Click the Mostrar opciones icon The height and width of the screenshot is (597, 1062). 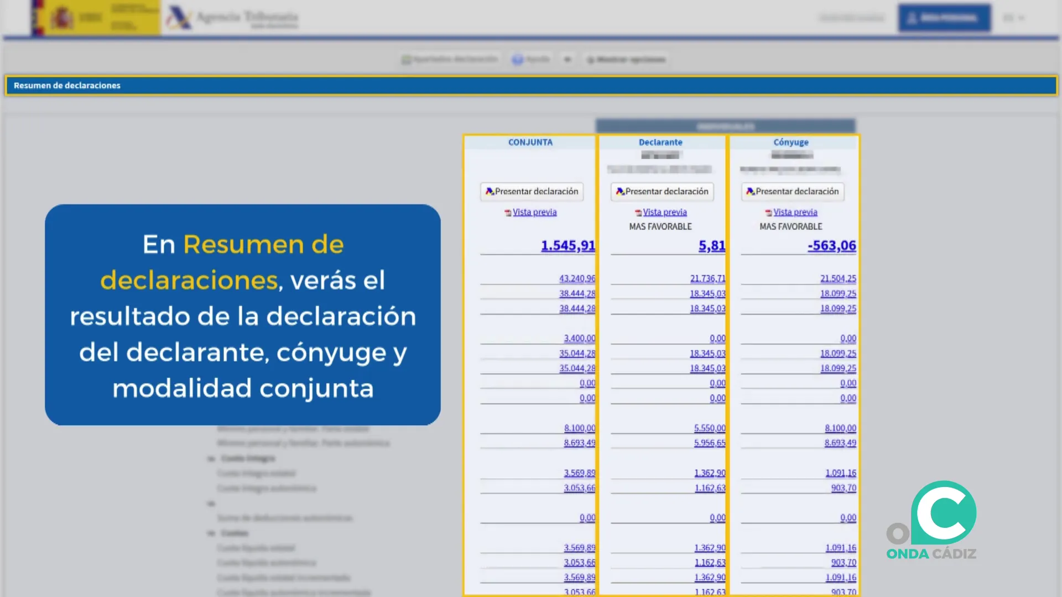(591, 60)
